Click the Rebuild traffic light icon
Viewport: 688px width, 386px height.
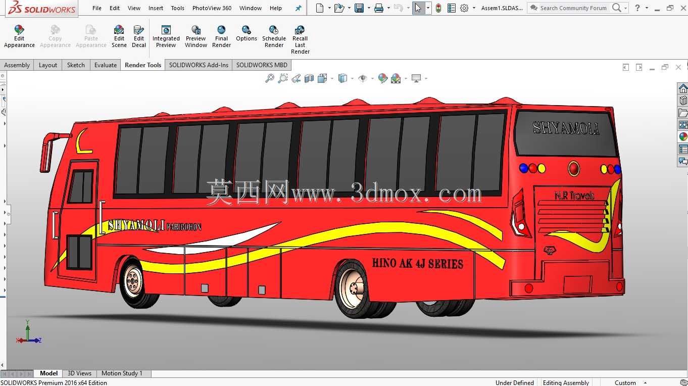438,8
